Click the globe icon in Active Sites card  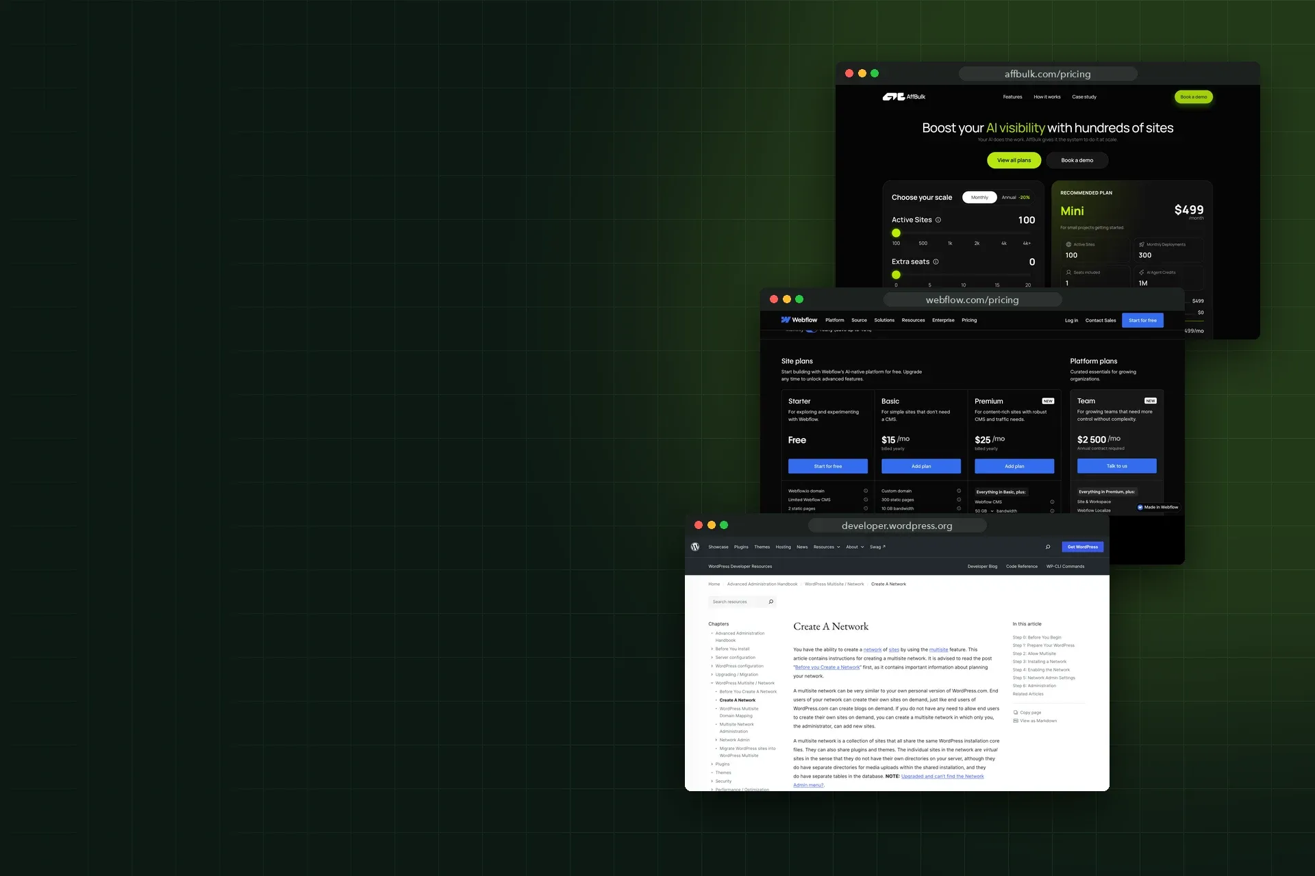click(1068, 244)
